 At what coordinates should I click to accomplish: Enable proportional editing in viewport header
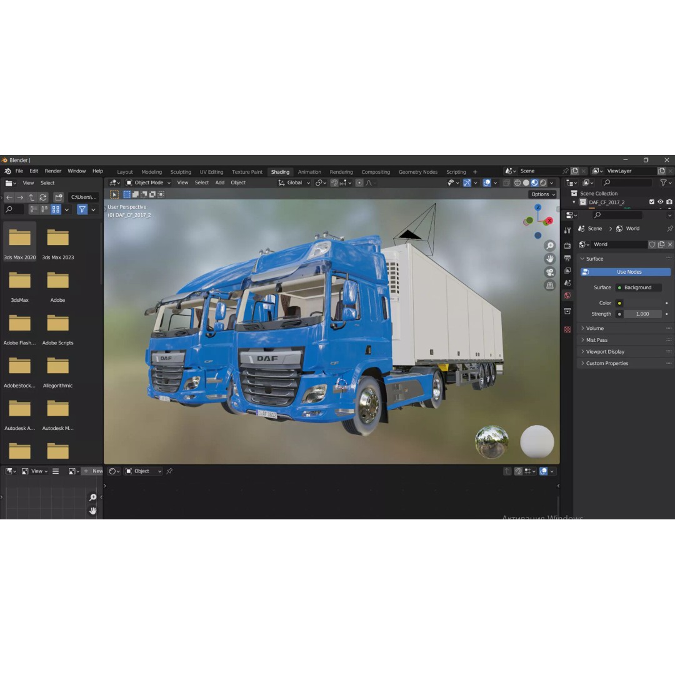tap(359, 182)
